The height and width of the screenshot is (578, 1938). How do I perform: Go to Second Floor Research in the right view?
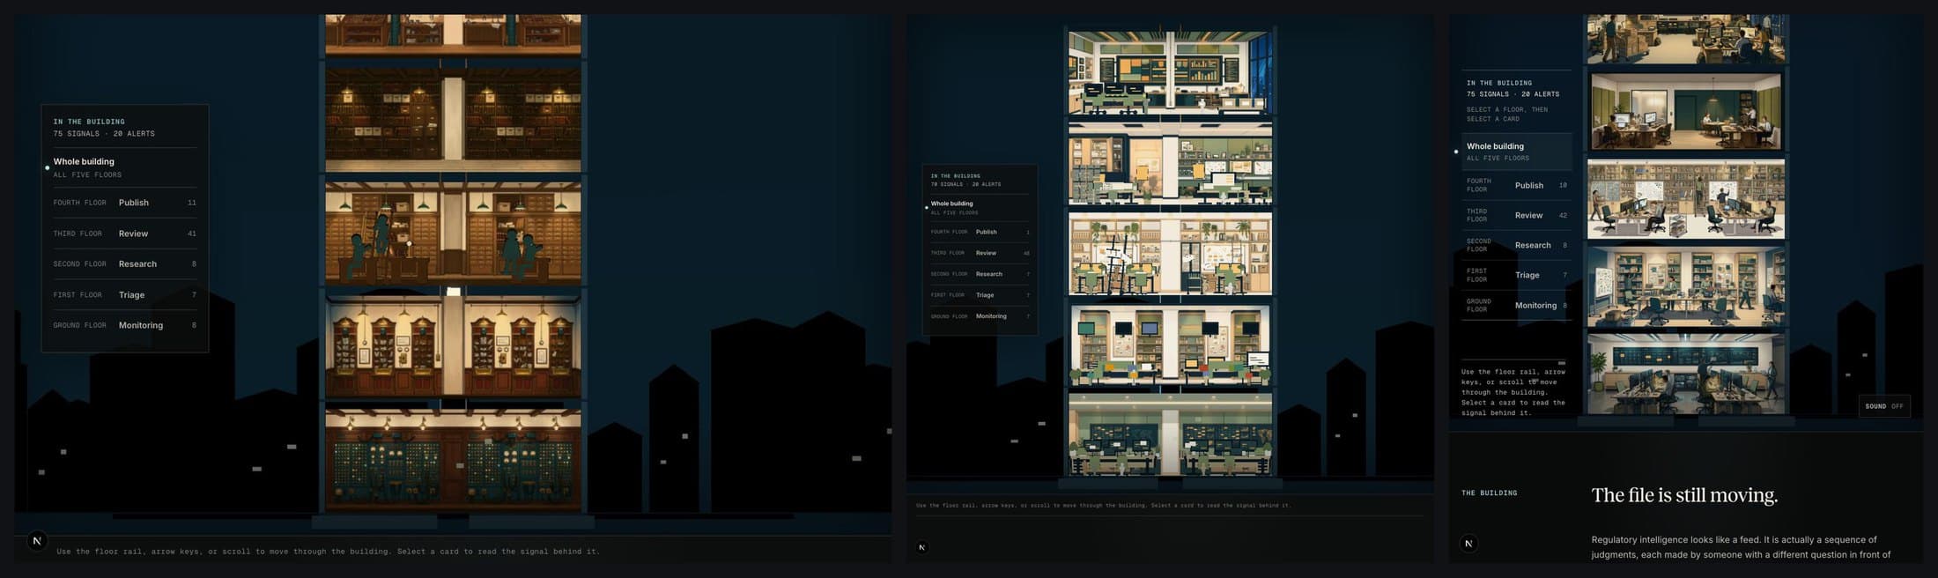tap(1516, 245)
